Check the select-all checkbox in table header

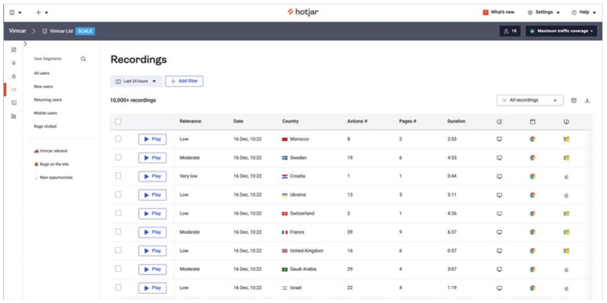pyautogui.click(x=118, y=122)
